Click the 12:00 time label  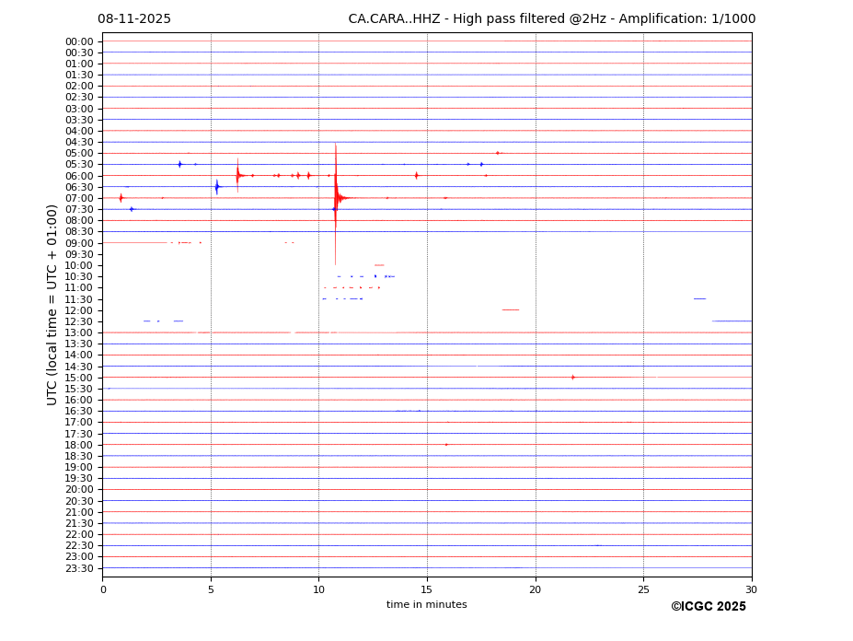pyautogui.click(x=79, y=310)
